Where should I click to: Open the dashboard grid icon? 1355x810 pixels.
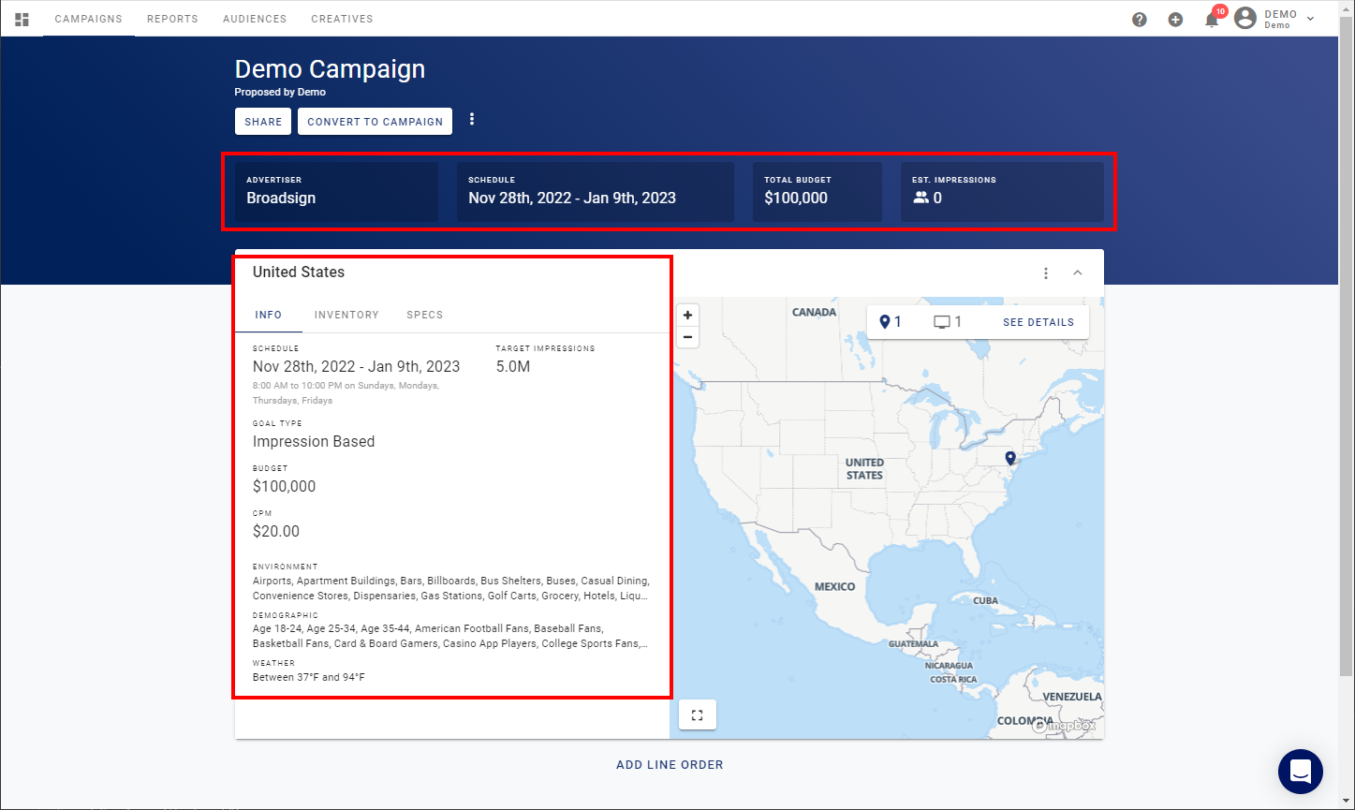[x=22, y=19]
